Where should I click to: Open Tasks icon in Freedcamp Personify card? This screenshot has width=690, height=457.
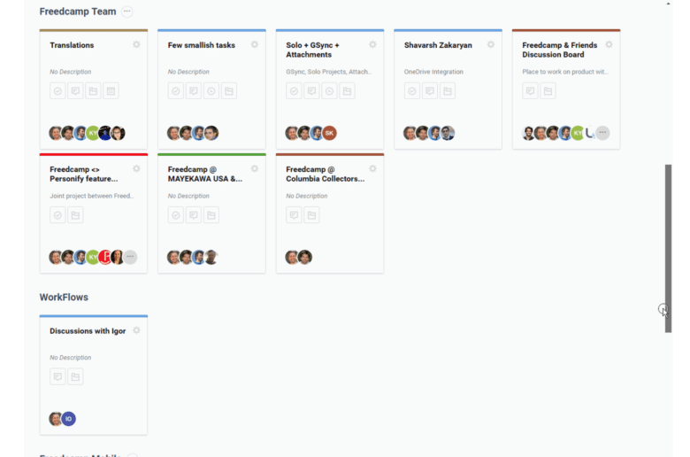click(57, 215)
